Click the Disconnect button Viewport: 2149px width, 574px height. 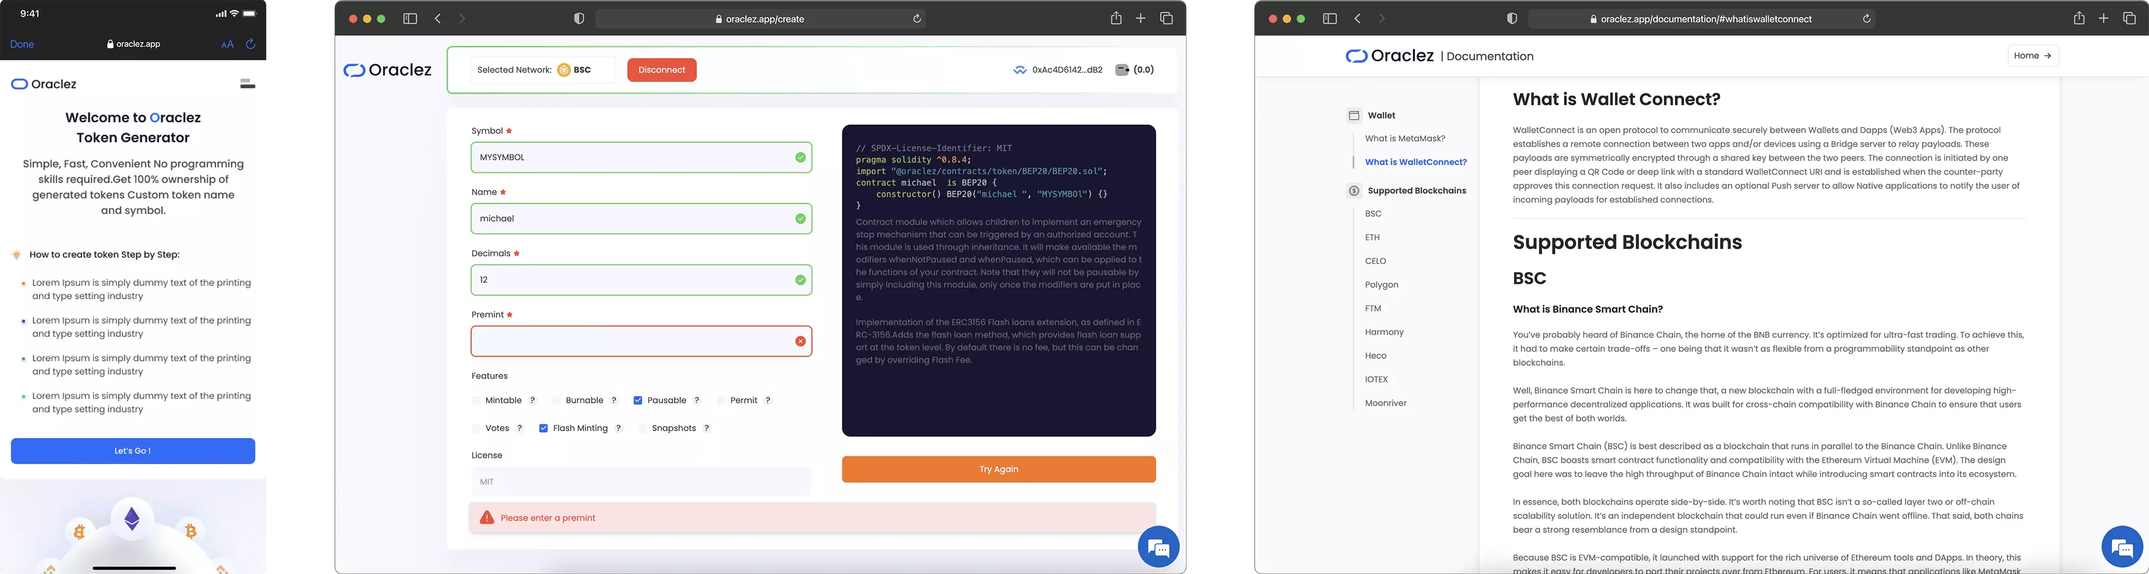[661, 70]
